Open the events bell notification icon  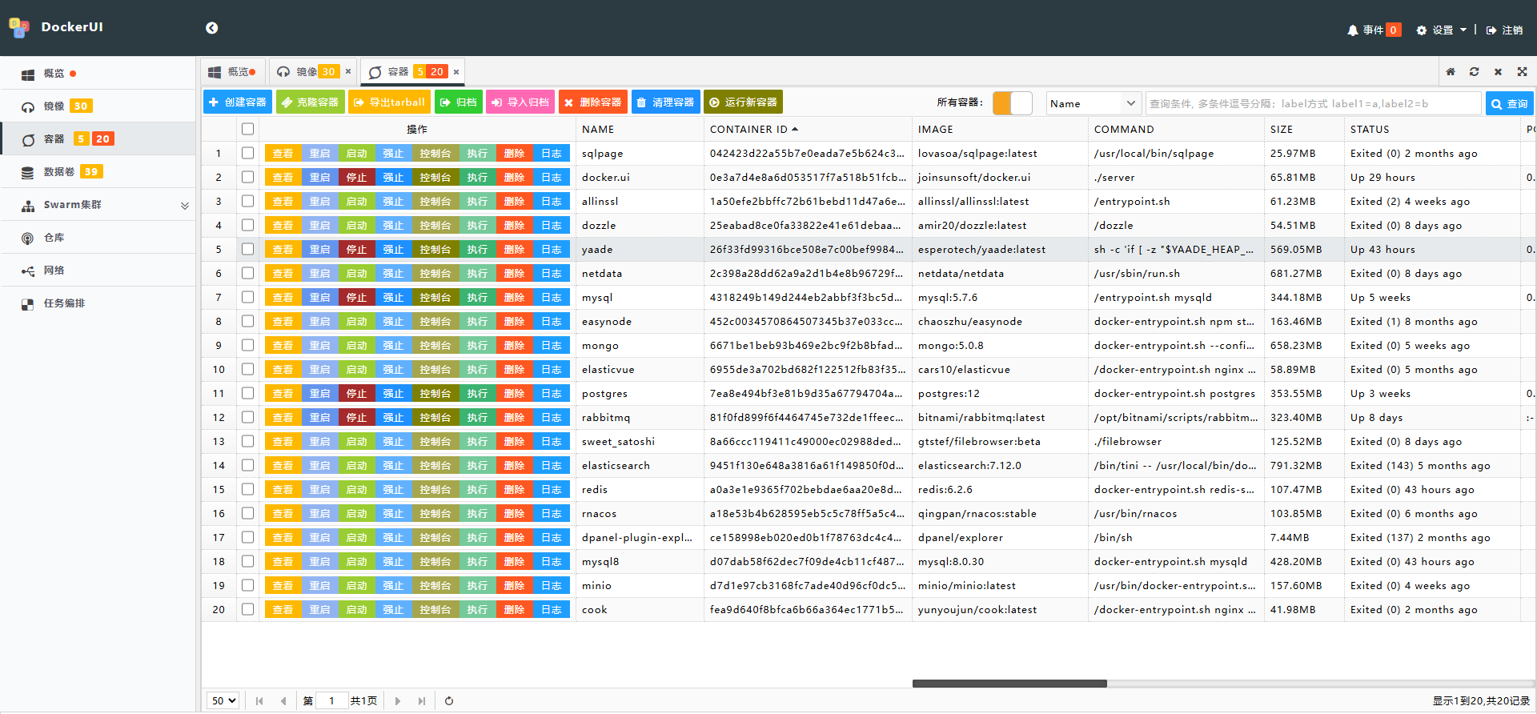(x=1352, y=30)
